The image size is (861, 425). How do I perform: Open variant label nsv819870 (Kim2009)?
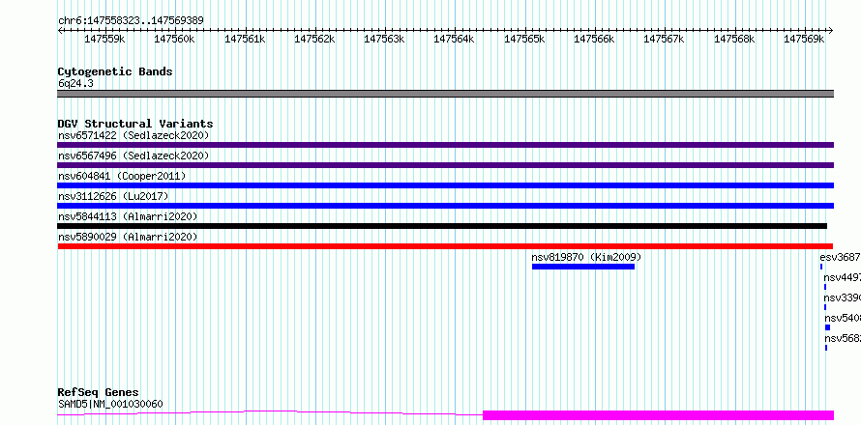point(586,257)
